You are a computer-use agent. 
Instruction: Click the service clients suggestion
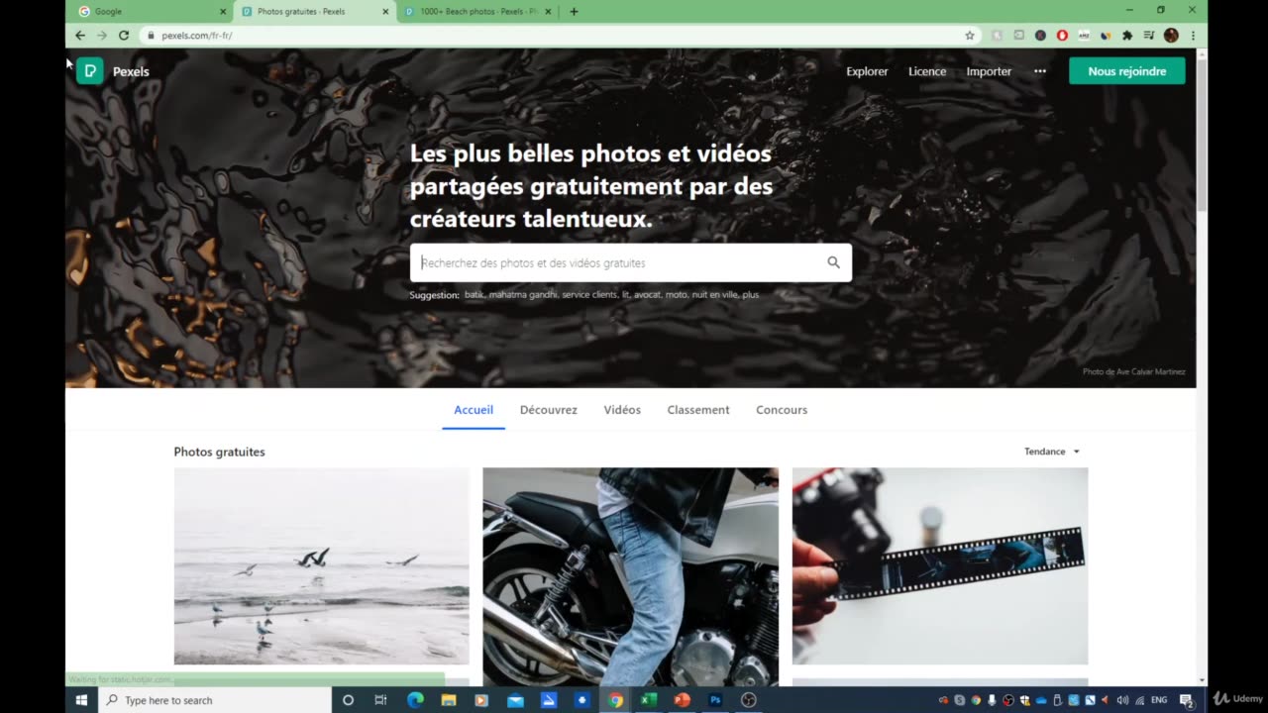point(589,295)
